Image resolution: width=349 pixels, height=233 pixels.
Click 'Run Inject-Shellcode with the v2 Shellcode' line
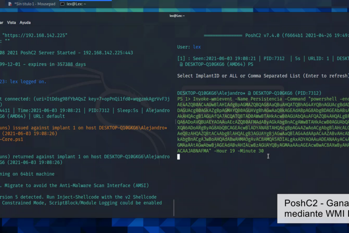click(x=102, y=197)
